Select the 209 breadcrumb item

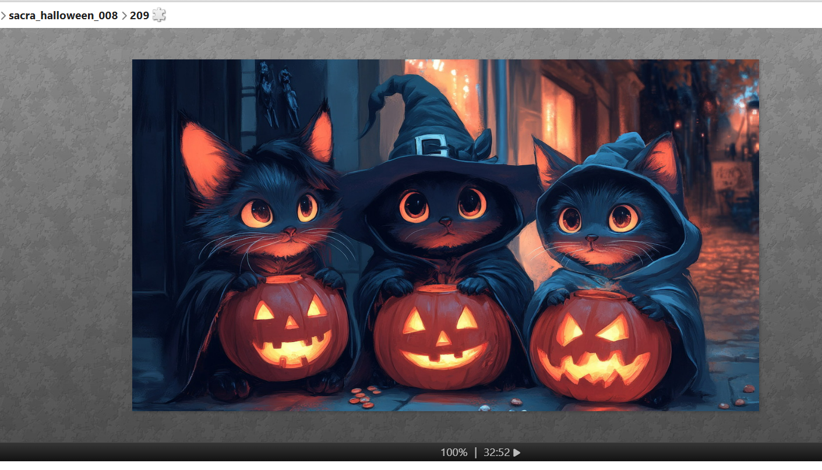tap(139, 16)
